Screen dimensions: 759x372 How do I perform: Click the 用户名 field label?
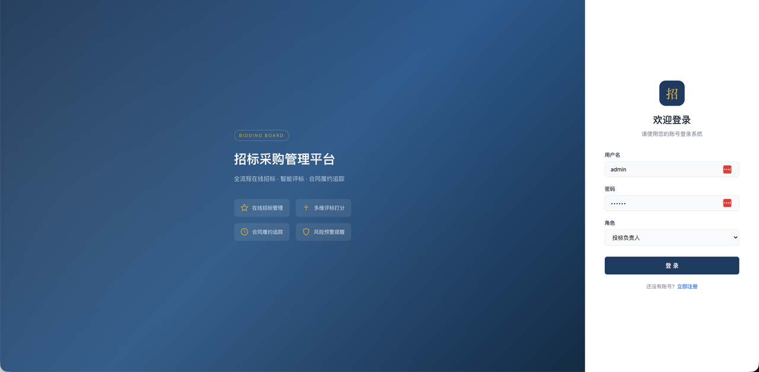[613, 155]
